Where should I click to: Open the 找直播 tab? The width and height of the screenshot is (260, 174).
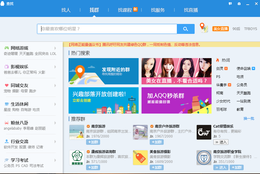coord(191,10)
